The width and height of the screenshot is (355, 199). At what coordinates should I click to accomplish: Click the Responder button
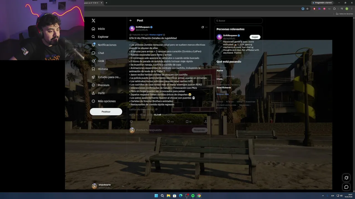point(199,130)
